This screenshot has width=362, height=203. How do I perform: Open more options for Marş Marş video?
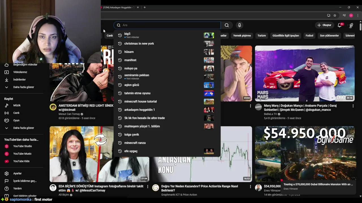[x=353, y=106]
